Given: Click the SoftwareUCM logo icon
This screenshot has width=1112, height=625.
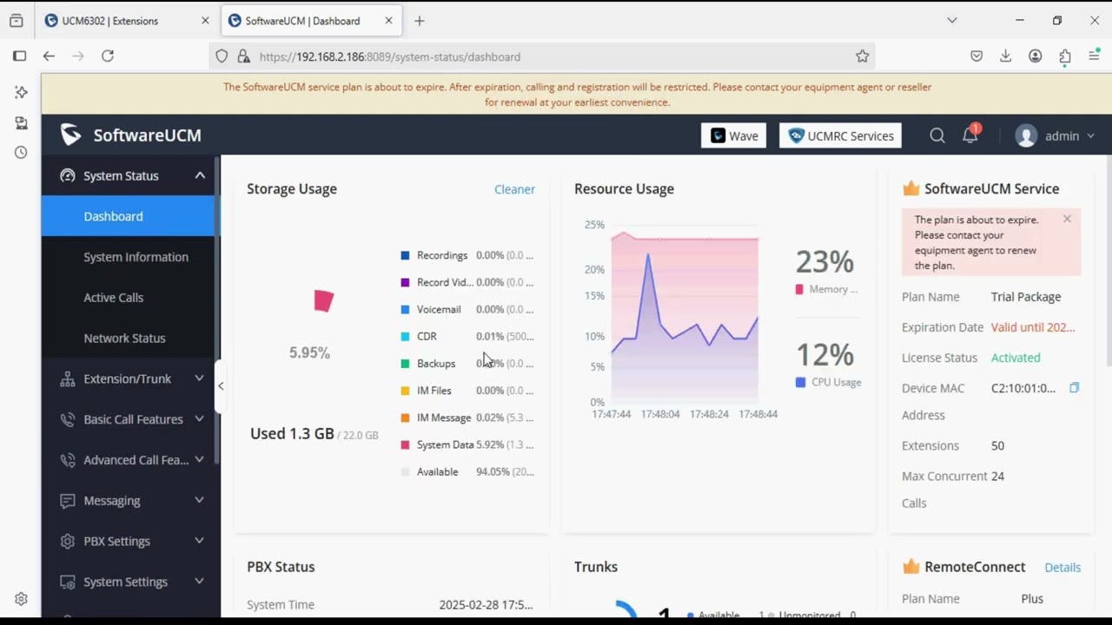Looking at the screenshot, I should click(70, 135).
